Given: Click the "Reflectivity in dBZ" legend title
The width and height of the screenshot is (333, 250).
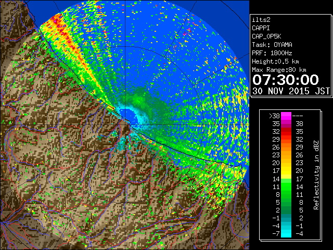Looking at the screenshot, I should tap(316, 175).
